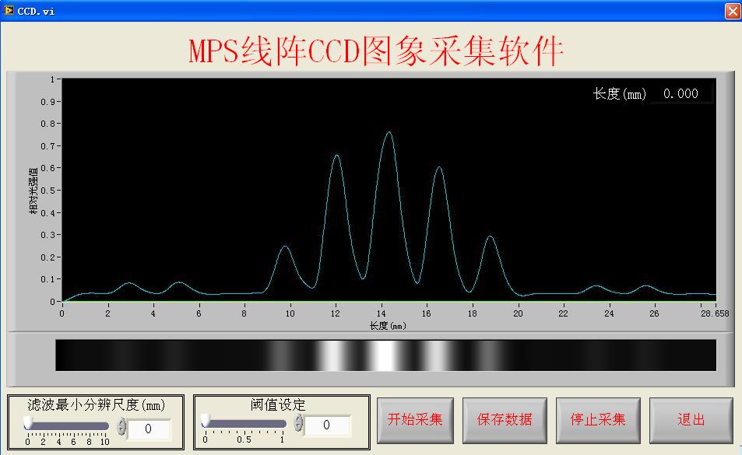Image resolution: width=742 pixels, height=455 pixels.
Task: Click the 滤波最小分辨尺度(mm) label
Action: click(x=96, y=405)
